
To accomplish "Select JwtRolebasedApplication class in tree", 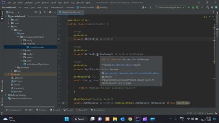I will (x=36, y=64).
